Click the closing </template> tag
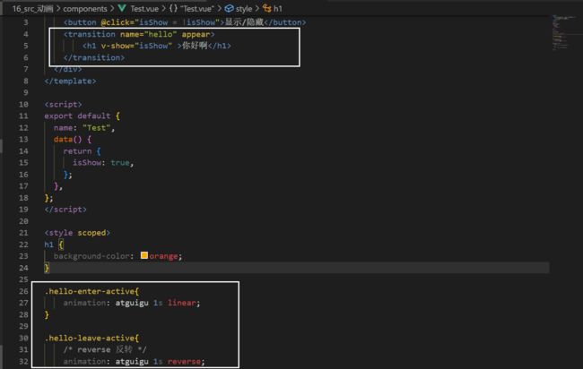This screenshot has height=369, width=583. 70,82
